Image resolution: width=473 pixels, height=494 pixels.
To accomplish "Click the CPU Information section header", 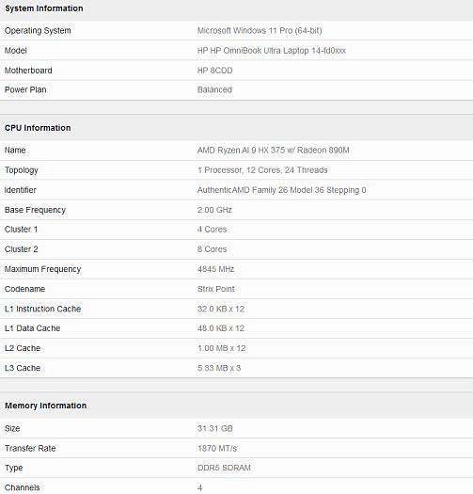I will tap(38, 128).
